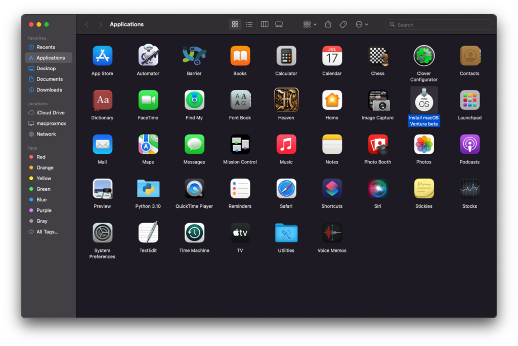Select the QuickTime Player icon
The image size is (518, 346).
(x=194, y=188)
